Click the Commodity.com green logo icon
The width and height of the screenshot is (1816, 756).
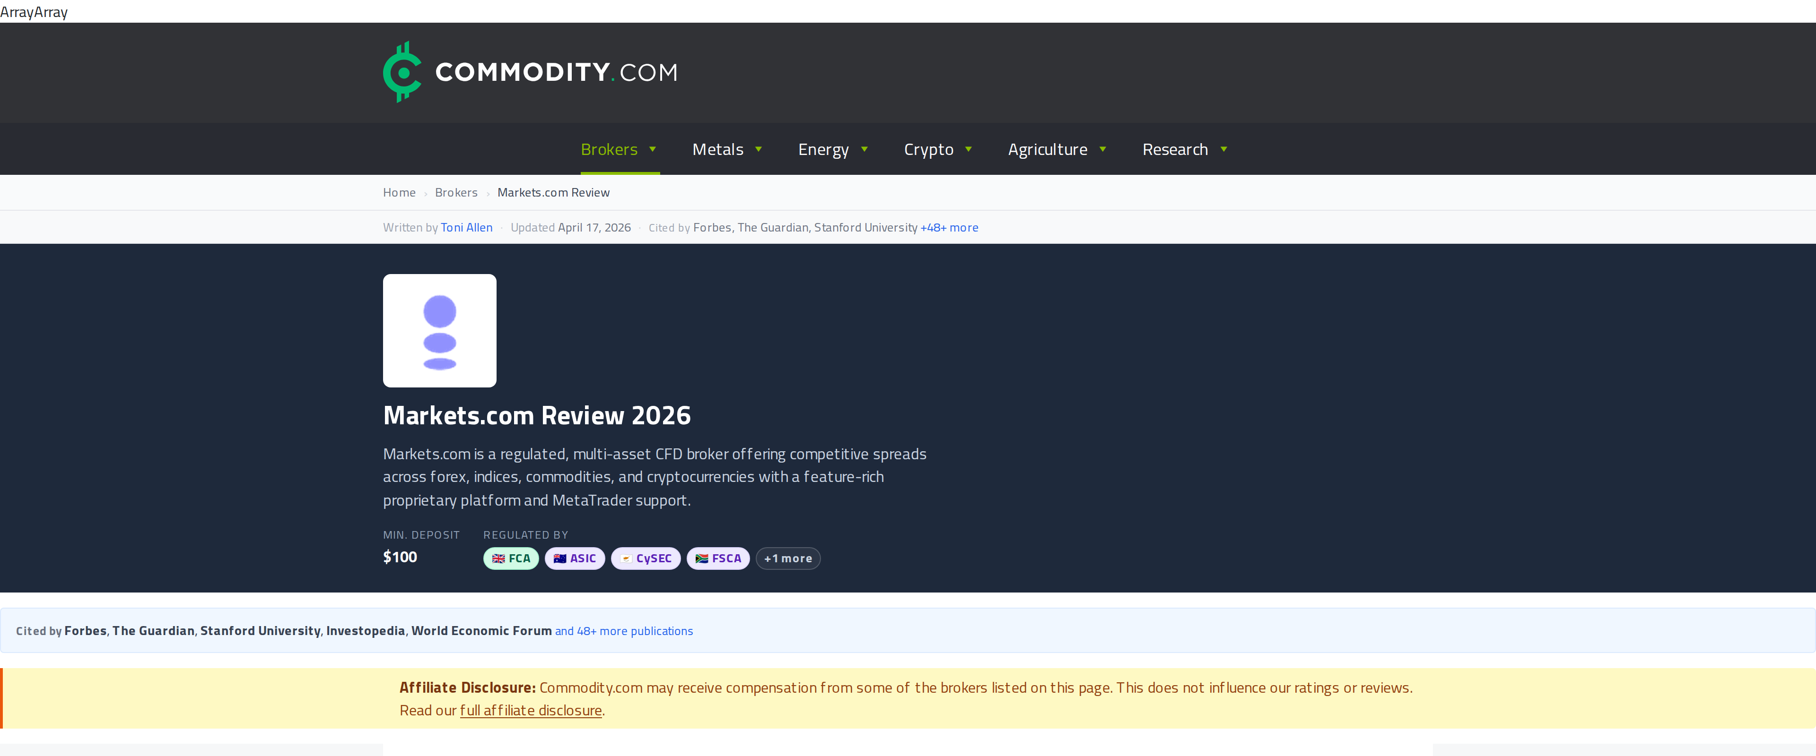click(402, 72)
